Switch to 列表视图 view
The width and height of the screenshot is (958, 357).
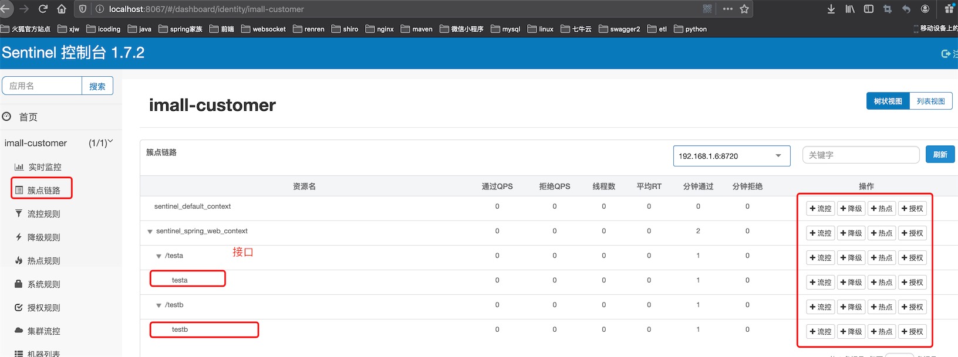click(930, 101)
